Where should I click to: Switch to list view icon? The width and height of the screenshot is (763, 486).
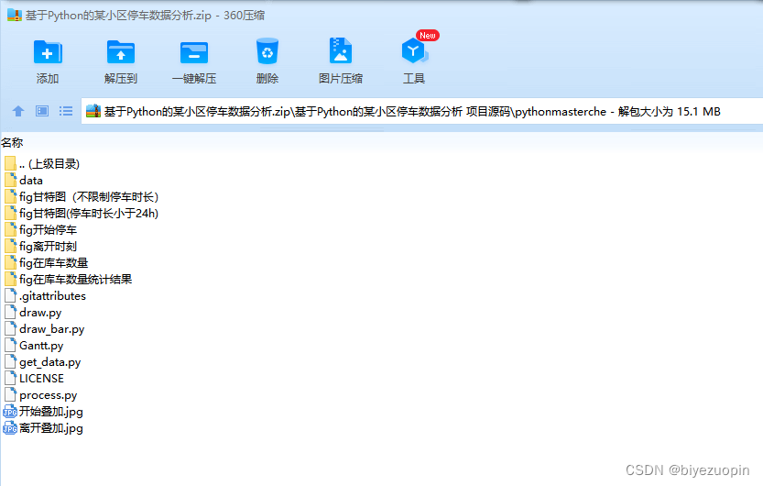pos(66,112)
